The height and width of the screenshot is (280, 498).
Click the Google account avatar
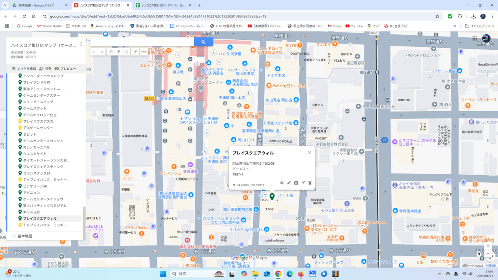coord(486,39)
